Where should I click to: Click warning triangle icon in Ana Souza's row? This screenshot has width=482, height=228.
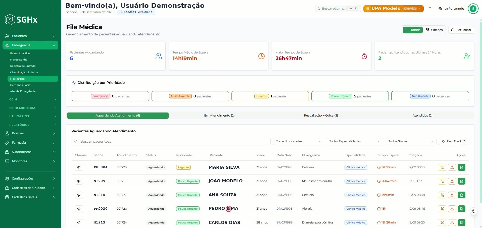452,195
